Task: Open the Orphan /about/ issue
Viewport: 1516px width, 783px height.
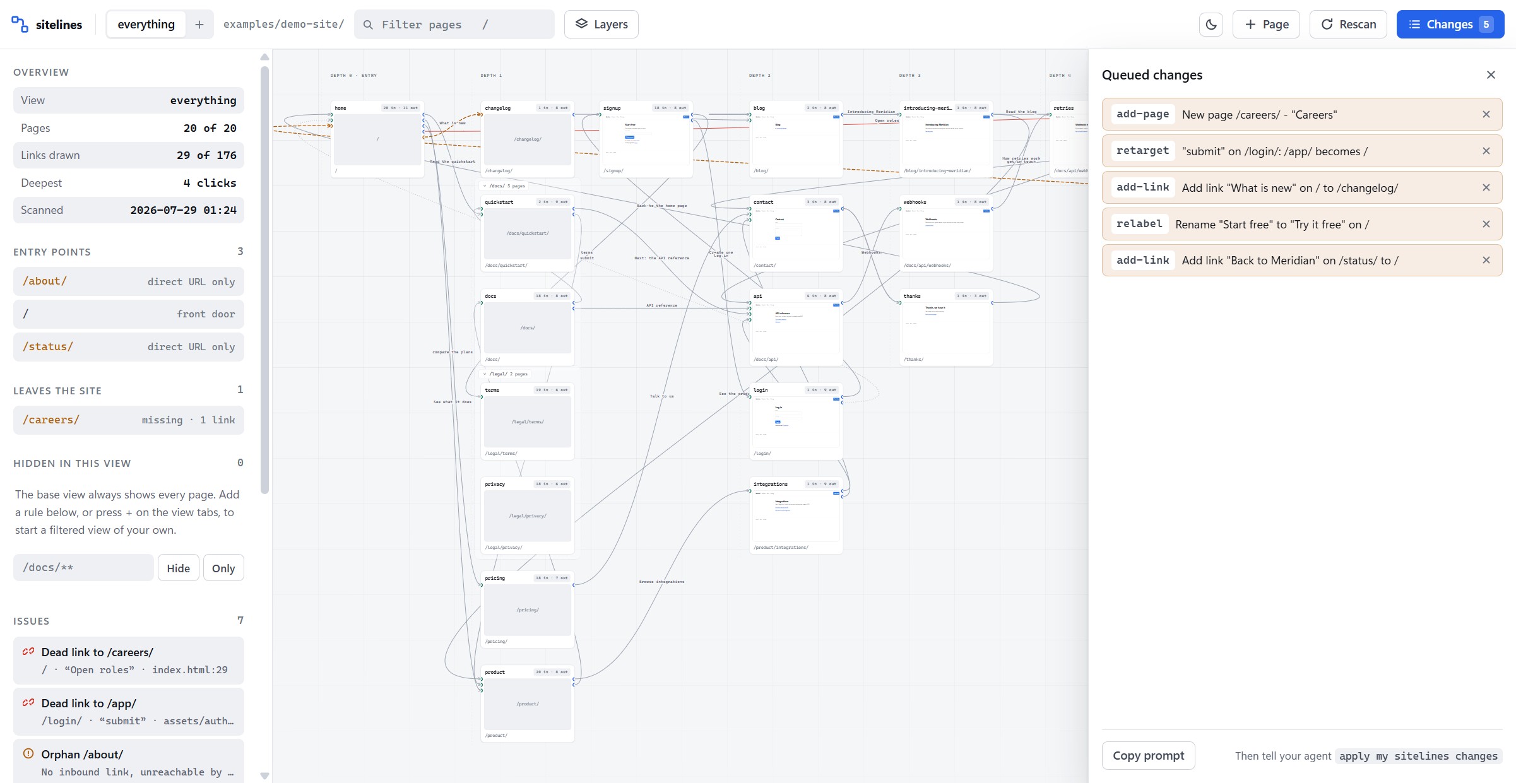Action: pyautogui.click(x=128, y=762)
